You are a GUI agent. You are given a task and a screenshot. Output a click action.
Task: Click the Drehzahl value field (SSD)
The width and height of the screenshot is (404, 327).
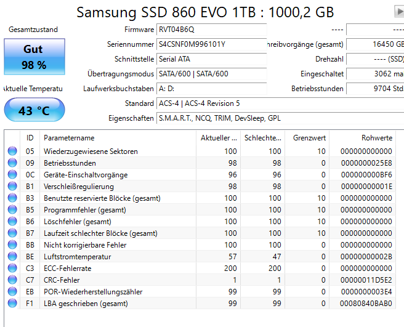click(x=375, y=59)
